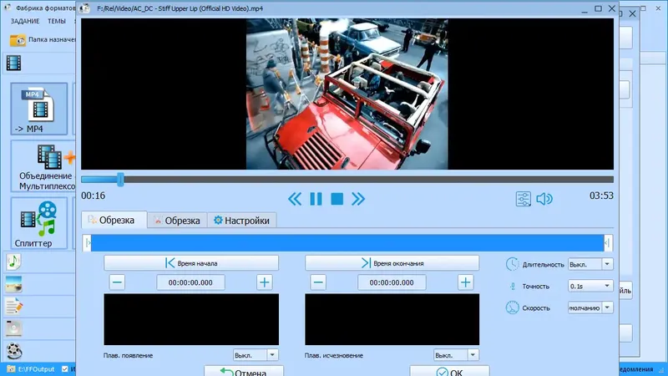668x376 pixels.
Task: Expand the disc category in the sidebar
Action: [x=13, y=328]
